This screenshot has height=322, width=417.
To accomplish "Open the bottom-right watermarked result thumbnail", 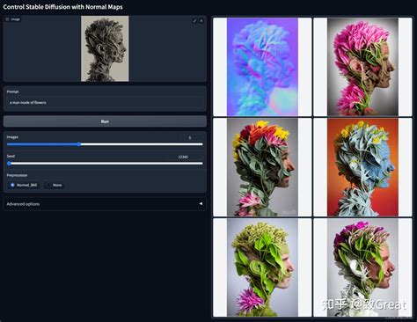I will tap(362, 267).
